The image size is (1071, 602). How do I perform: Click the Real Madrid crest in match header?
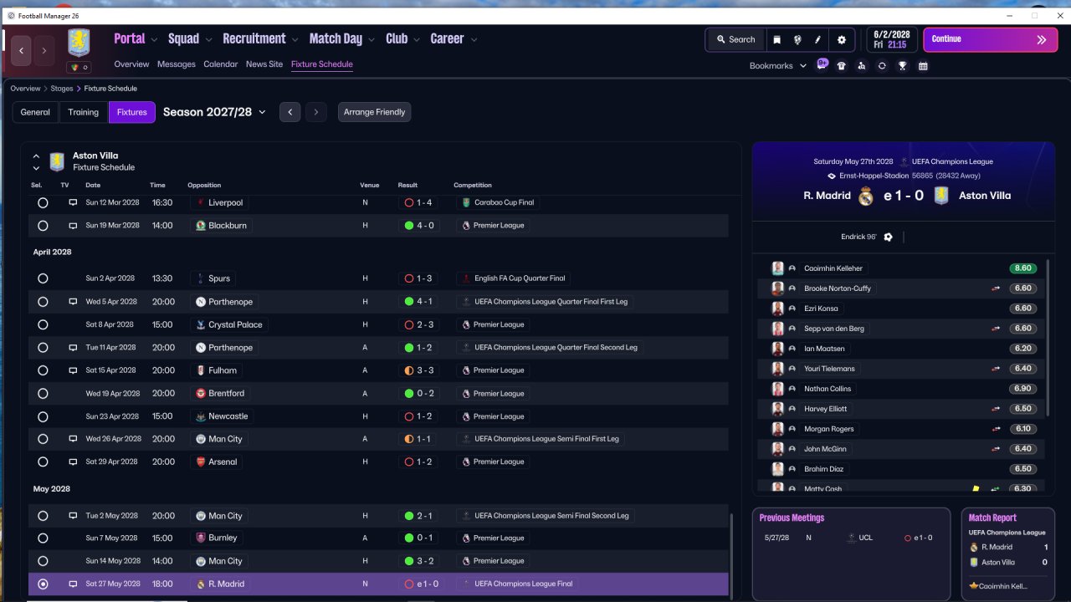[866, 196]
